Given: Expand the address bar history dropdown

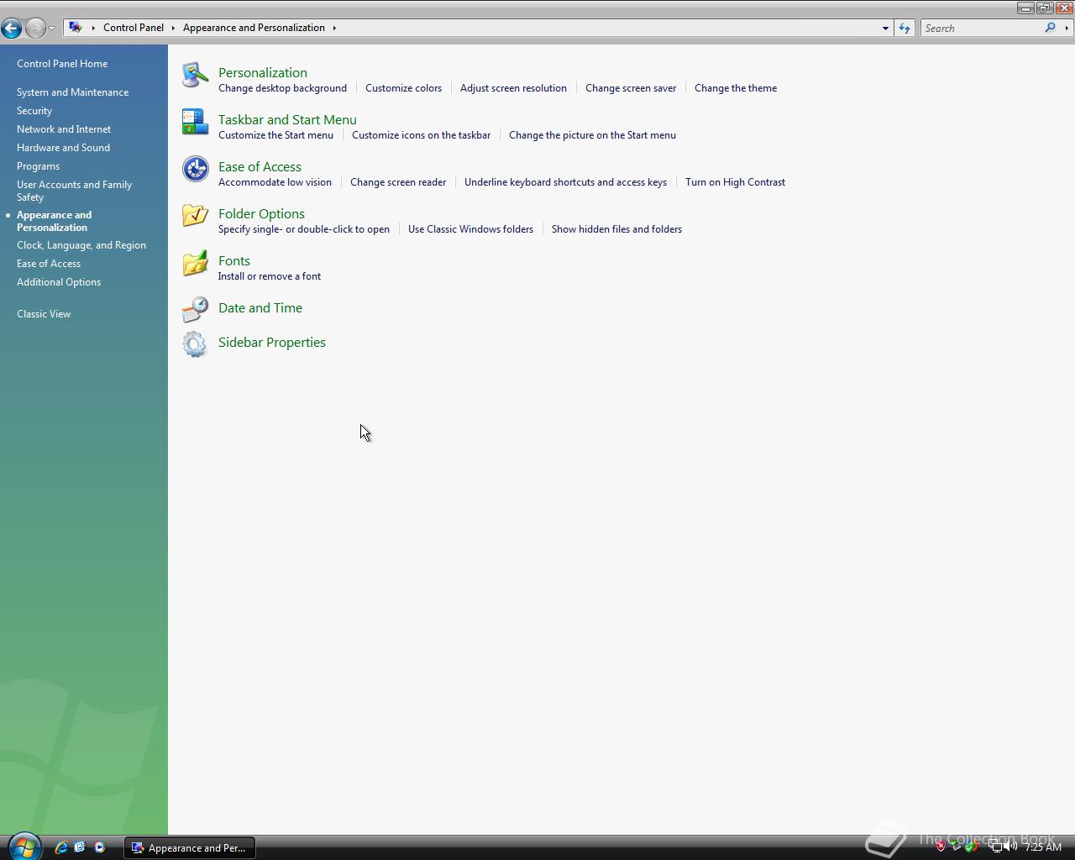Looking at the screenshot, I should tap(885, 28).
